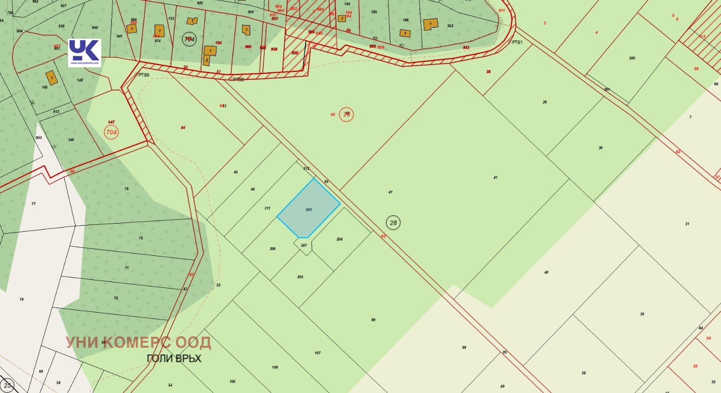
Task: Select parcel 107 on the map
Action: (x=318, y=353)
